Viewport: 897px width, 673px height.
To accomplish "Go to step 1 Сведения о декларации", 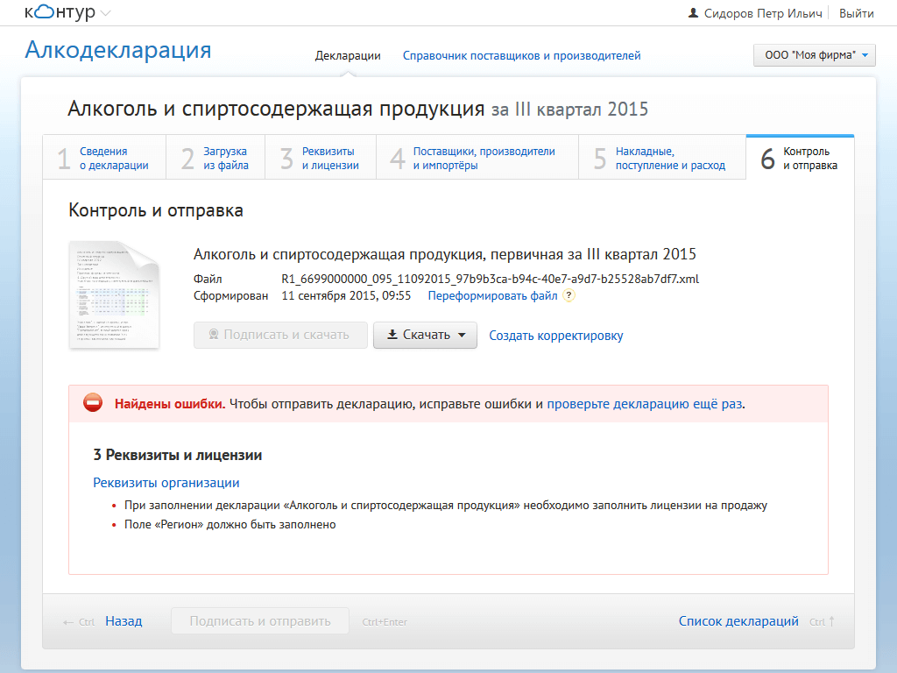I will click(x=104, y=158).
